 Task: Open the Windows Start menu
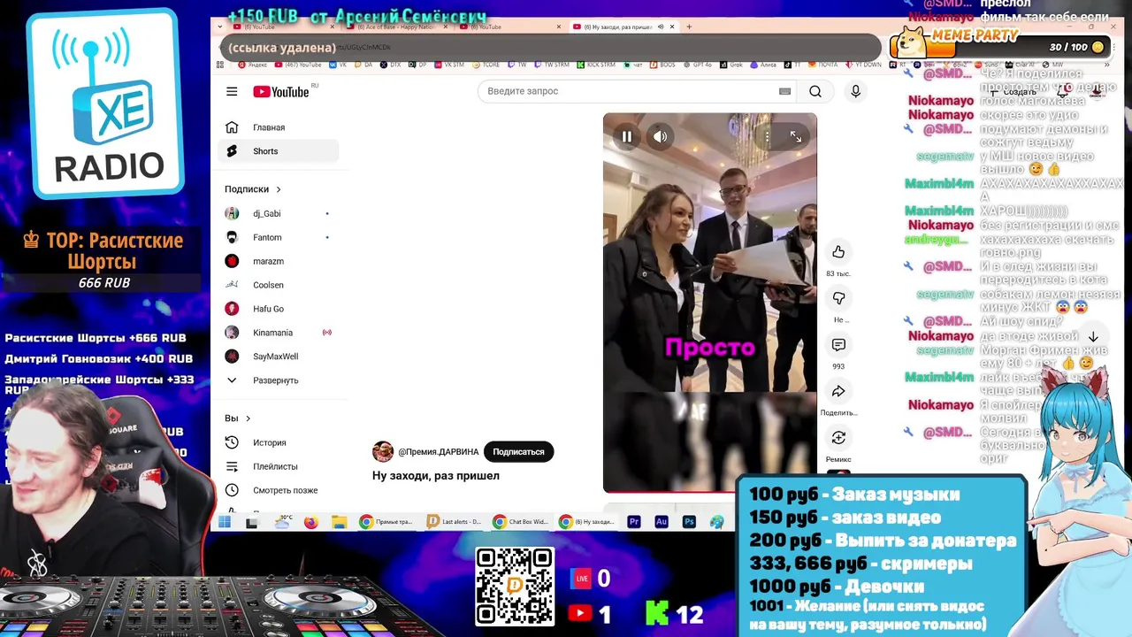tap(225, 522)
